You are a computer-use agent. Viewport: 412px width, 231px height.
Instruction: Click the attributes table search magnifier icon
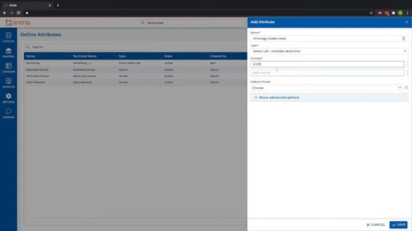coord(28,47)
